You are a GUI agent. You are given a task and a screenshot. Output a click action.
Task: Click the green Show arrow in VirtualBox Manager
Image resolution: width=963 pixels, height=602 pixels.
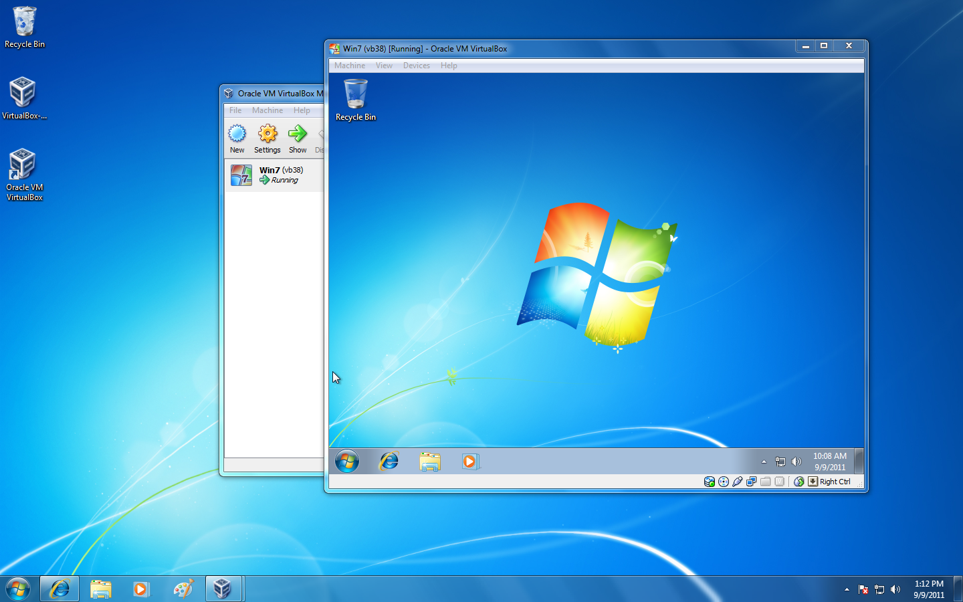point(298,139)
